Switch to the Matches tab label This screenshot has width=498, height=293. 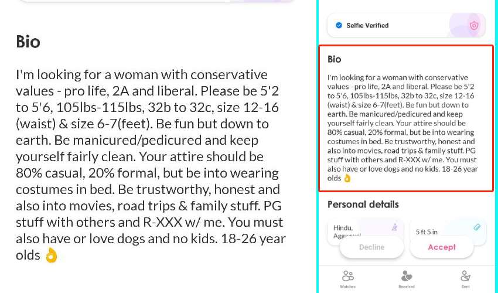[x=348, y=287]
